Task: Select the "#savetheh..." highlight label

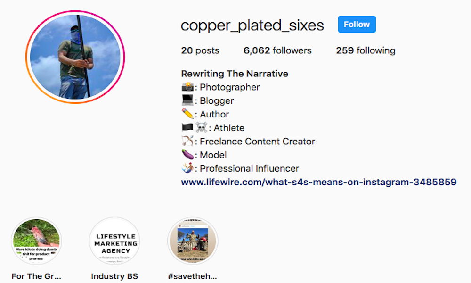Action: 192,276
